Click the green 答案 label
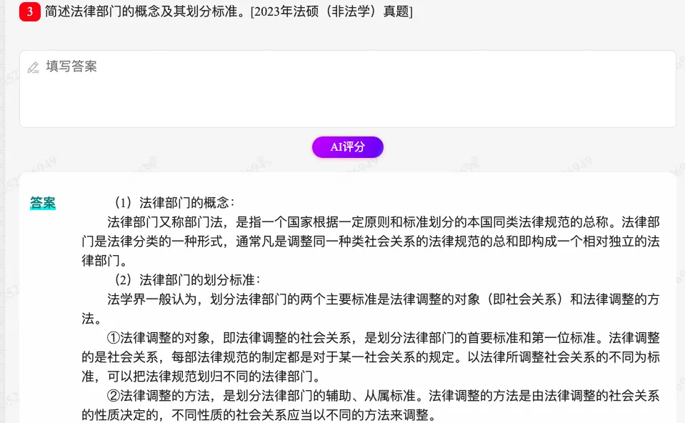The width and height of the screenshot is (685, 423). point(43,203)
